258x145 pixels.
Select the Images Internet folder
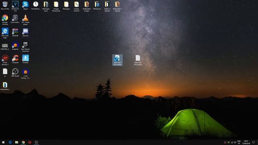tap(76, 6)
